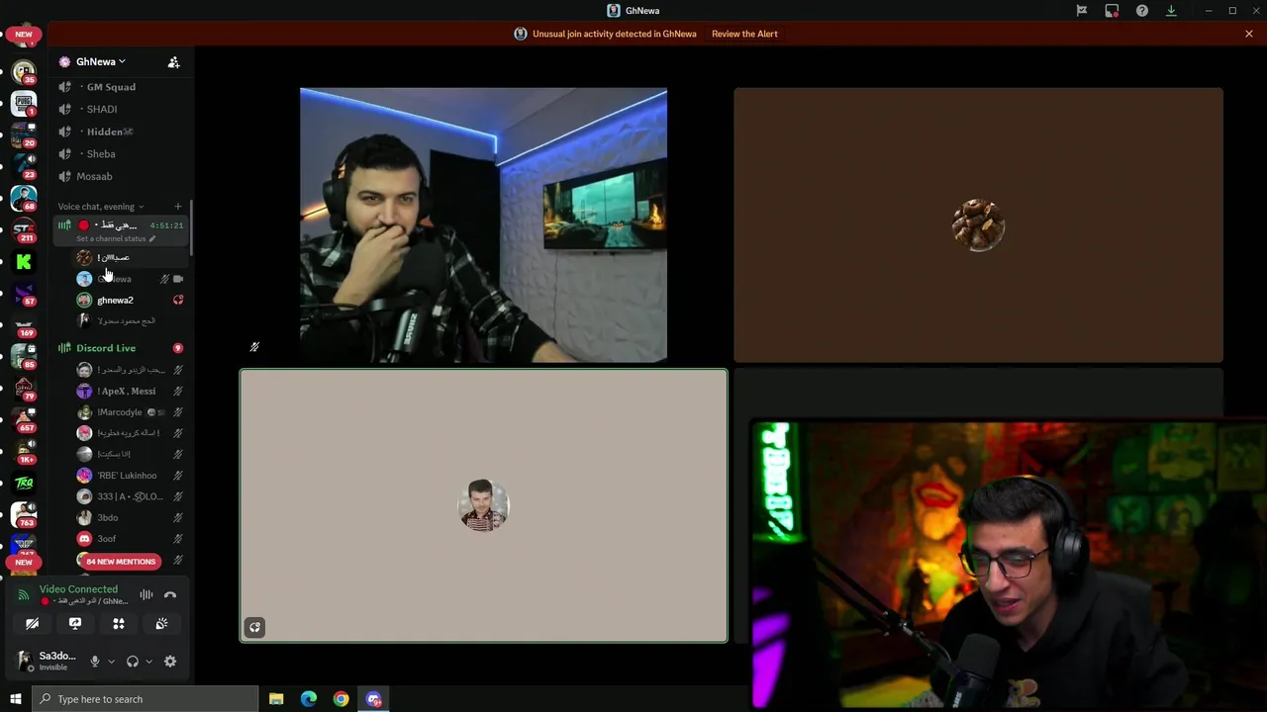1267x712 pixels.
Task: Join the Sheba voice channel
Action: (x=121, y=154)
